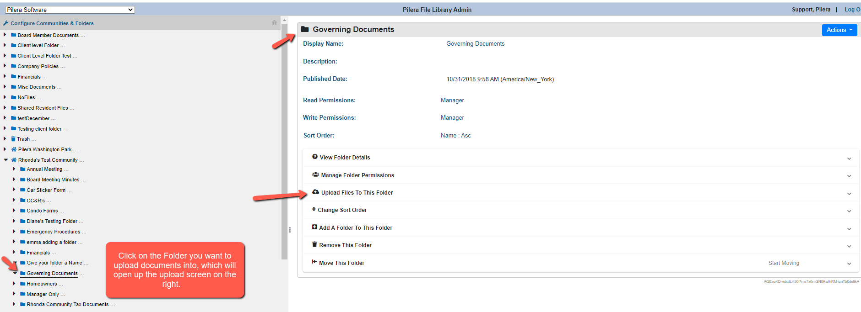Viewport: 861px width, 312px height.
Task: Click the trash icon for Remove This Folder
Action: [314, 244]
